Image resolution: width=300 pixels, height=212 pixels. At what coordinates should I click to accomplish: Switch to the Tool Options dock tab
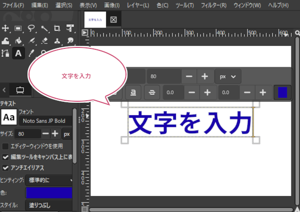coord(20,90)
